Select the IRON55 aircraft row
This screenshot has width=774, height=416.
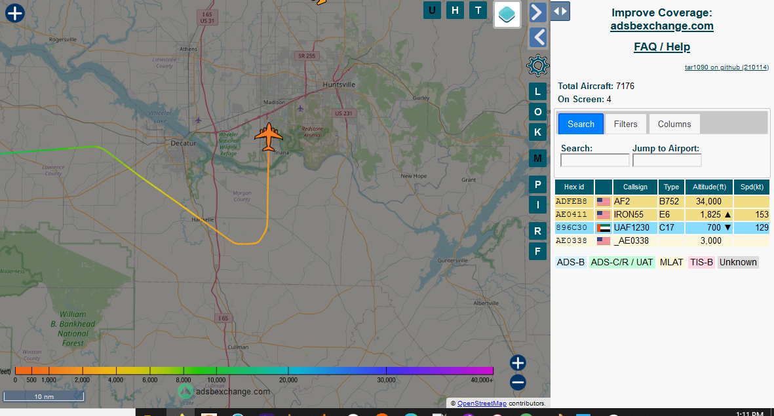pos(662,215)
